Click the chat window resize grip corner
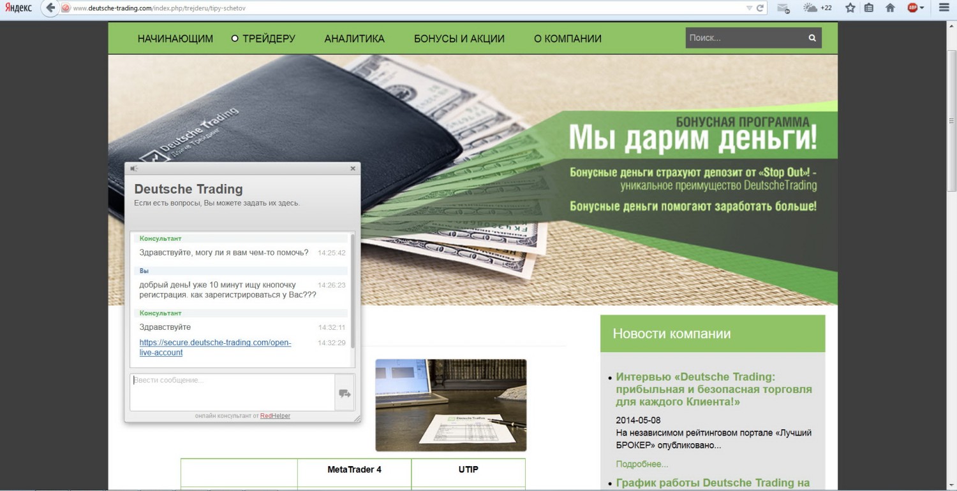This screenshot has width=957, height=491. coord(357,418)
